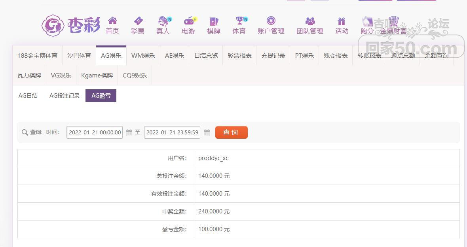Open the 返点总额 tab
Screen dimensions: 467x247
403,56
